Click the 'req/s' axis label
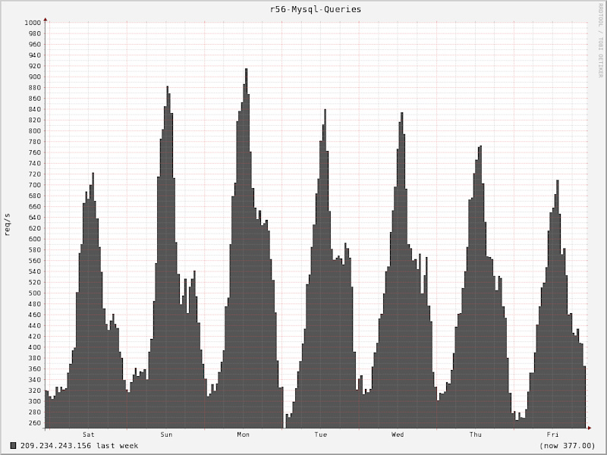 (8, 224)
